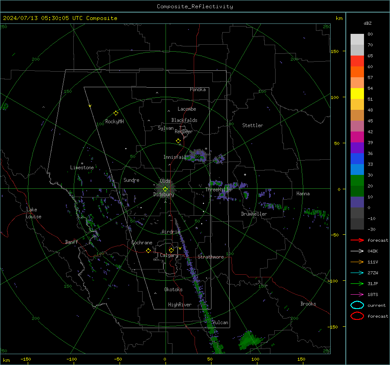
Task: Click the asterisk marker above Limestone
Action: coord(82,164)
